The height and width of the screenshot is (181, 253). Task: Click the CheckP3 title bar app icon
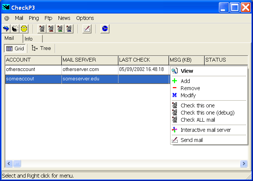click(x=6, y=7)
